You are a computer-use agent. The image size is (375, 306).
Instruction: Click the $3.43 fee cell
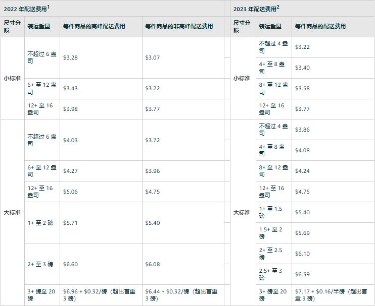point(71,89)
